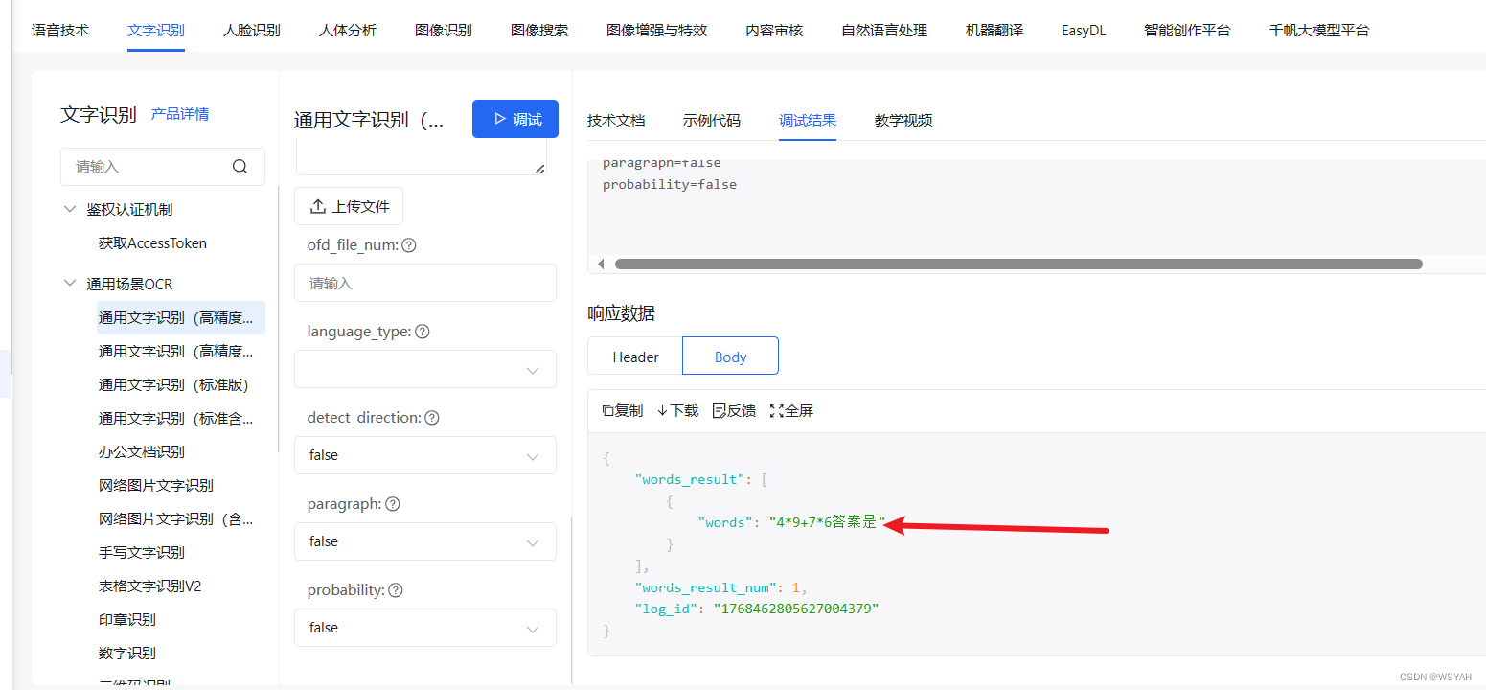Open the 图像增强与特效 tab
Image resolution: width=1486 pixels, height=690 pixels.
tap(657, 30)
